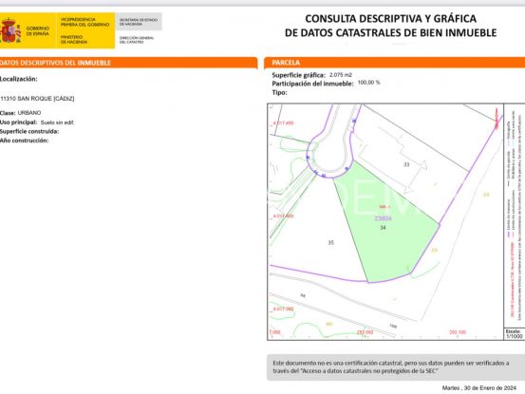Click the 'Localización:' label
The height and width of the screenshot is (394, 525).
coord(19,79)
